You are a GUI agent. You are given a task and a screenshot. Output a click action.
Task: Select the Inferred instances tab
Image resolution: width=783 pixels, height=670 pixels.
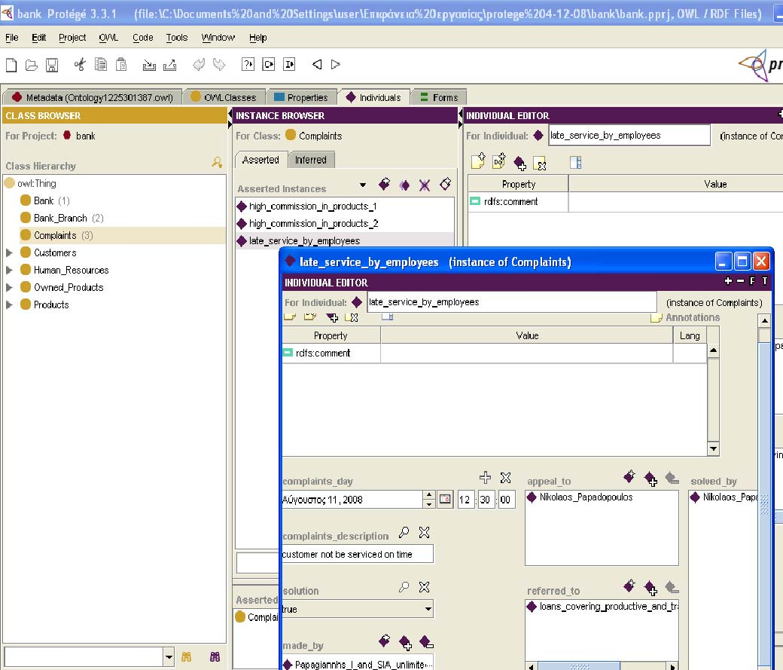pyautogui.click(x=311, y=160)
